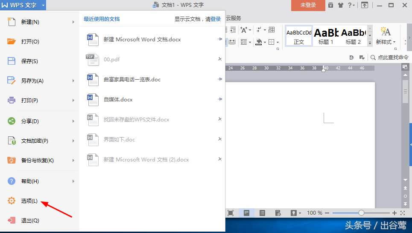Image resolution: width=412 pixels, height=233 pixels.
Task: Open the borders dropdown arrow
Action: (x=278, y=42)
